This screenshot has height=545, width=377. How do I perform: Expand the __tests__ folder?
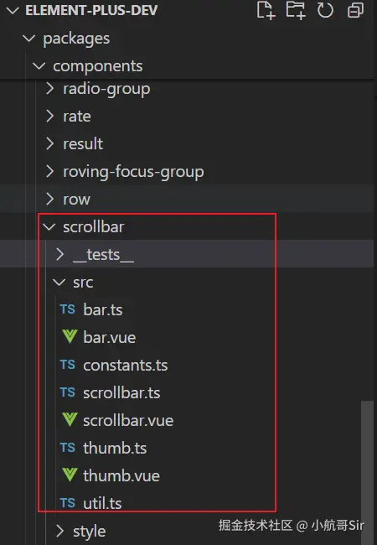pyautogui.click(x=60, y=254)
